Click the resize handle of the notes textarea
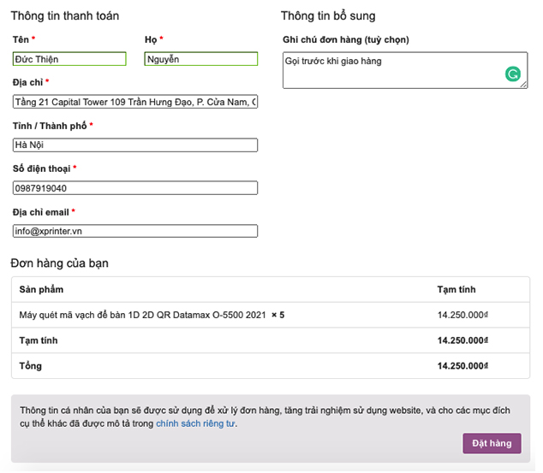Viewport: 543px width, 473px height. coord(523,85)
